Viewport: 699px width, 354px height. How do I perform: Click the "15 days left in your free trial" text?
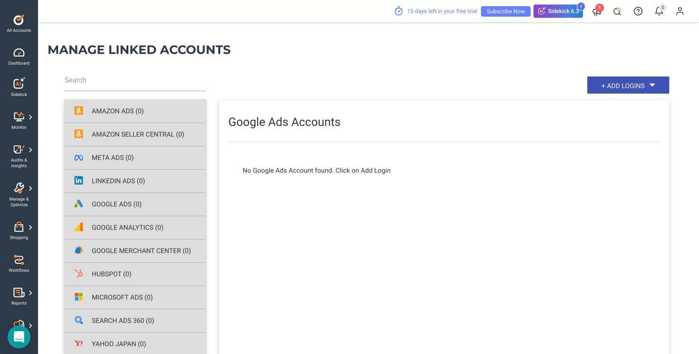click(442, 11)
